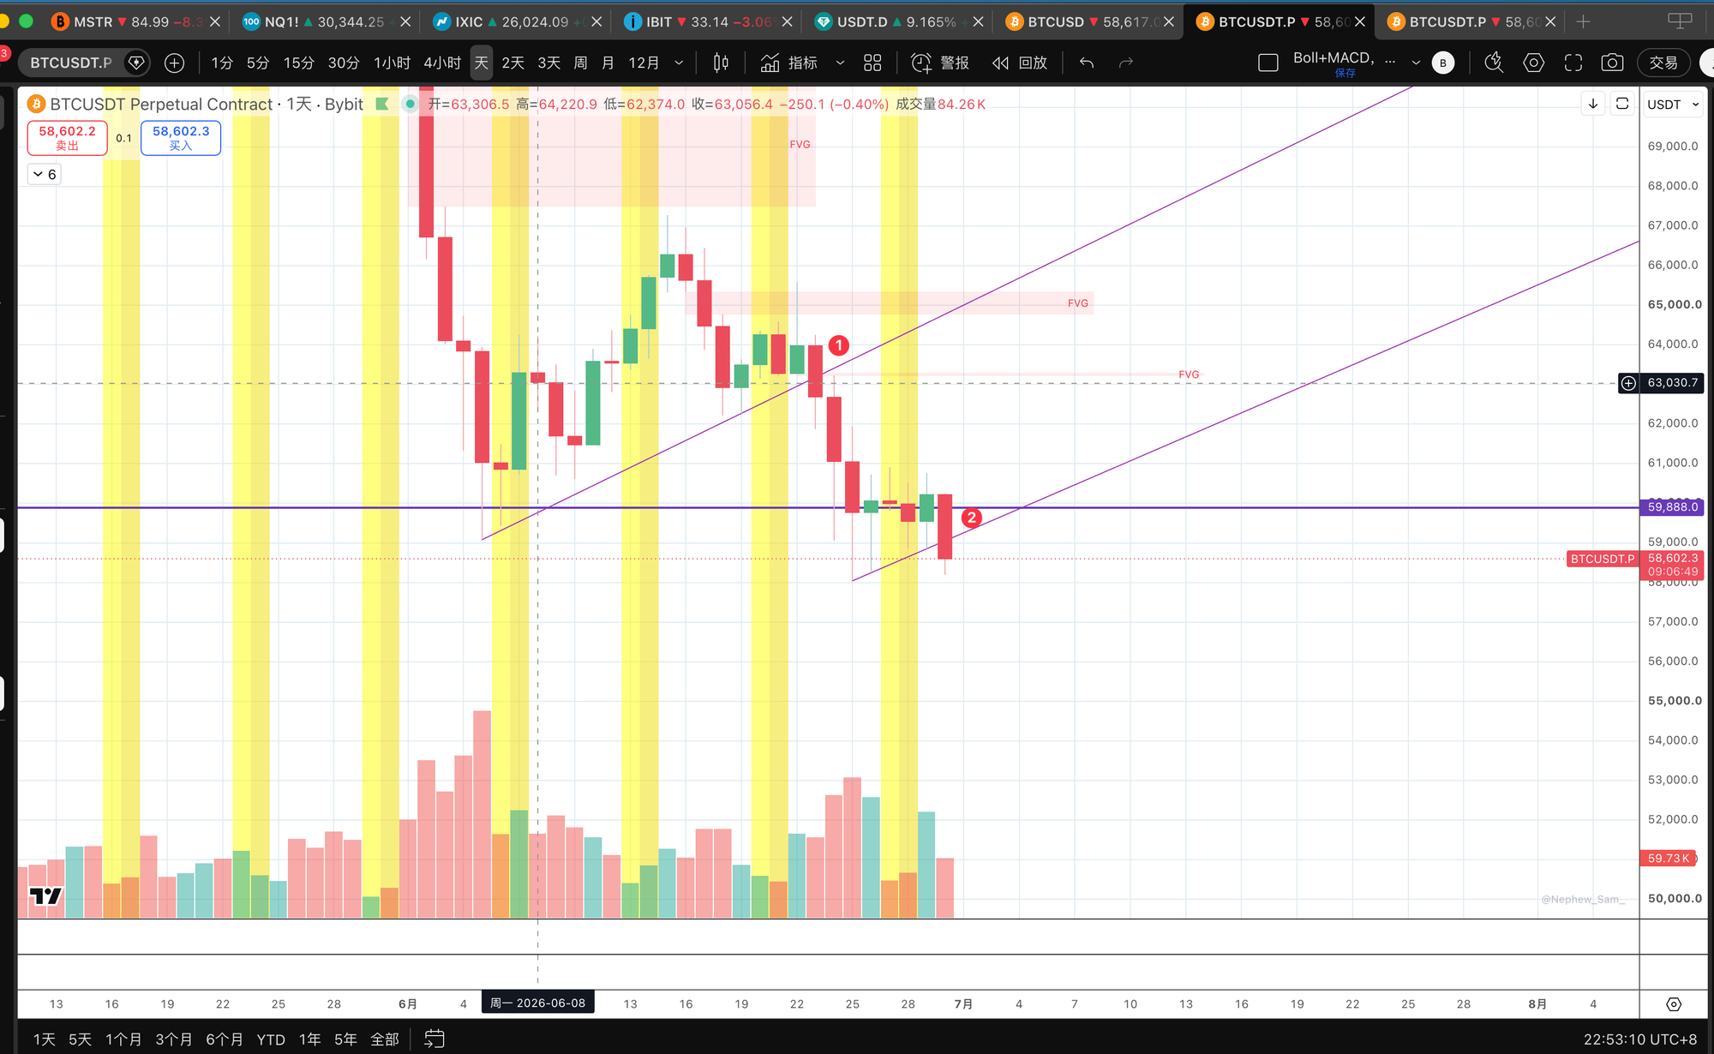Select the YTD date range
The width and height of the screenshot is (1714, 1054).
pyautogui.click(x=271, y=1039)
